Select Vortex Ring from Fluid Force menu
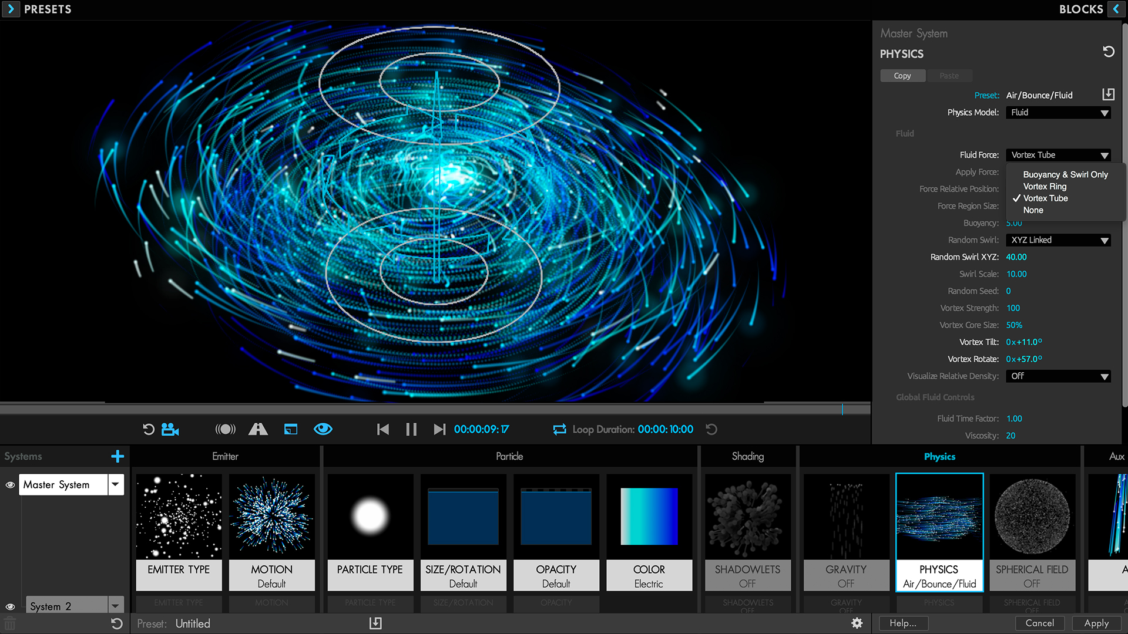Screen dimensions: 1128x634 point(1045,187)
